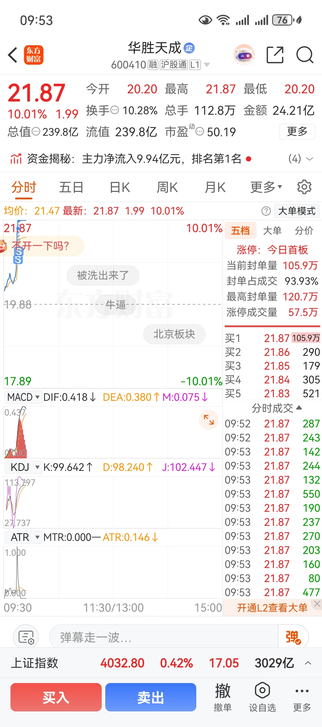Tap the 09:53 trade row with volume 550
322x727 pixels.
(x=272, y=494)
